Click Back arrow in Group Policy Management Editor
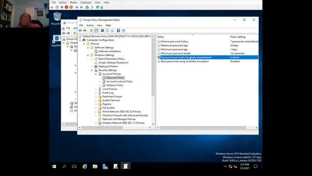312x176 pixels. [80, 30]
